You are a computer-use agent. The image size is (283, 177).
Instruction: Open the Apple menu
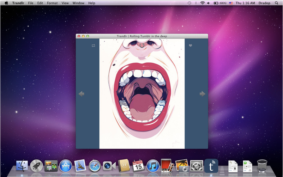[6, 3]
